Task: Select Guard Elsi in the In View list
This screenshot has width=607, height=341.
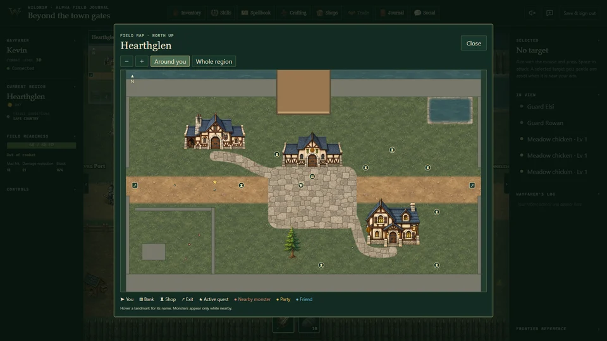Action: point(541,106)
